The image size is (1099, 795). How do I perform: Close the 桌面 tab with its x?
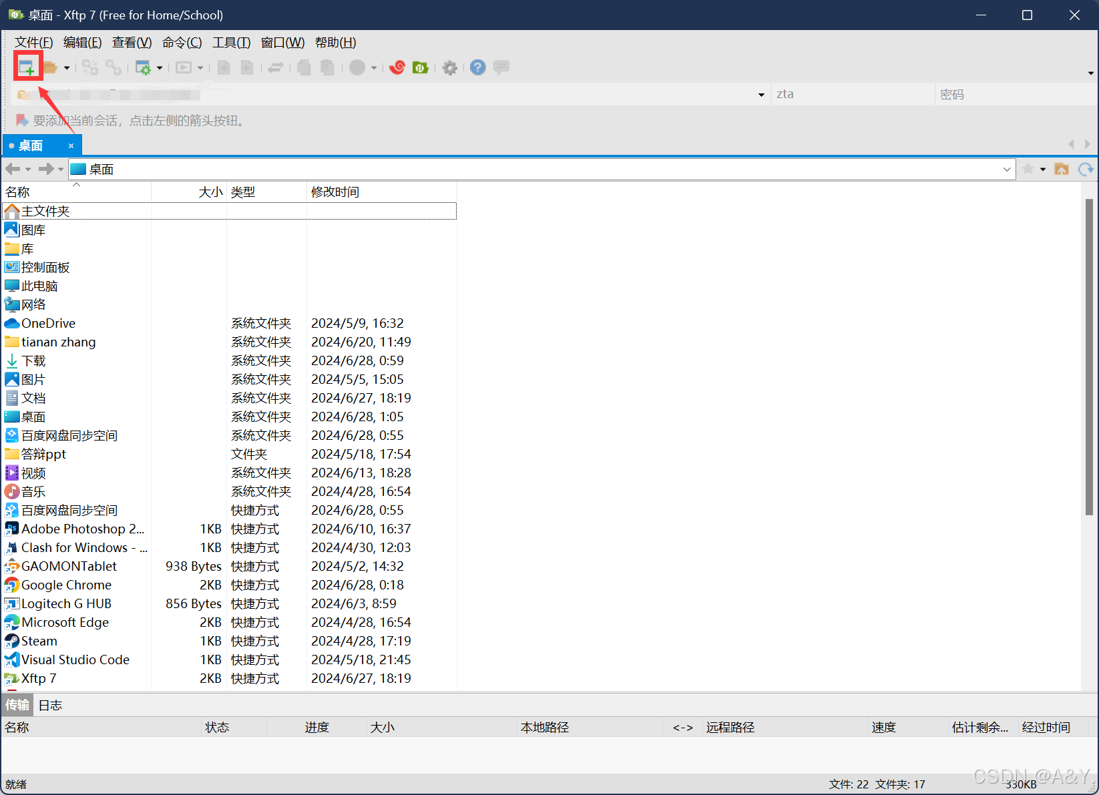[71, 146]
